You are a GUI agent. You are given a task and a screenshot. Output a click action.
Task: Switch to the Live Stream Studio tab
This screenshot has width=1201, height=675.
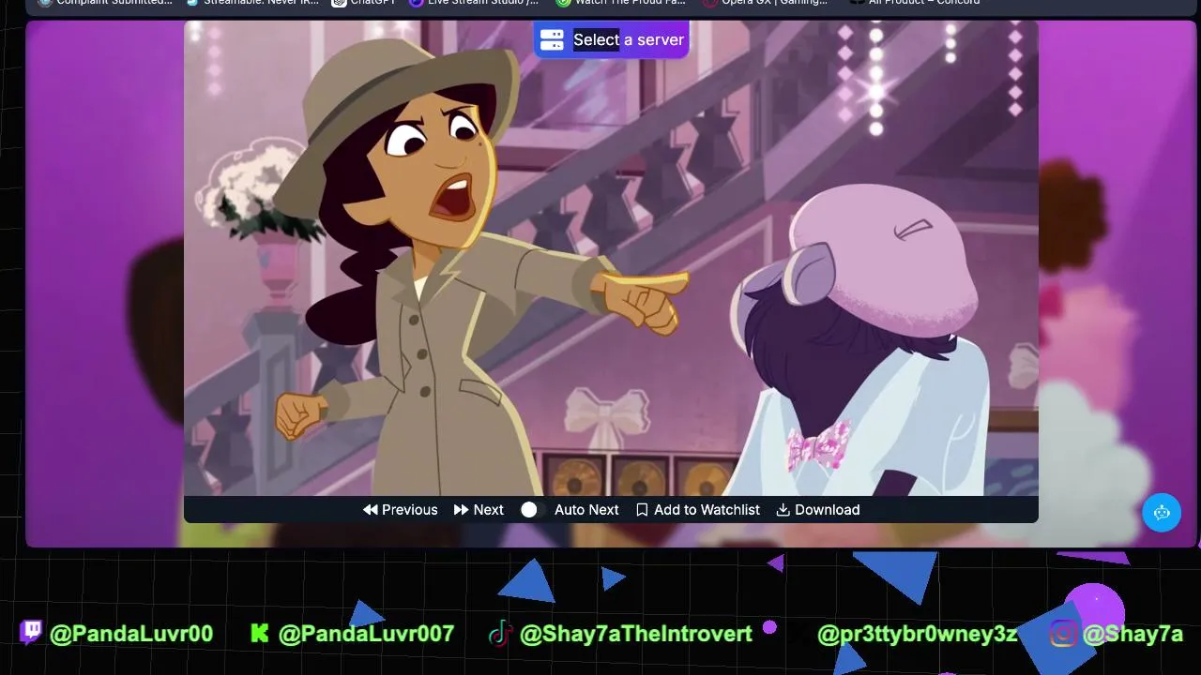[x=474, y=3]
